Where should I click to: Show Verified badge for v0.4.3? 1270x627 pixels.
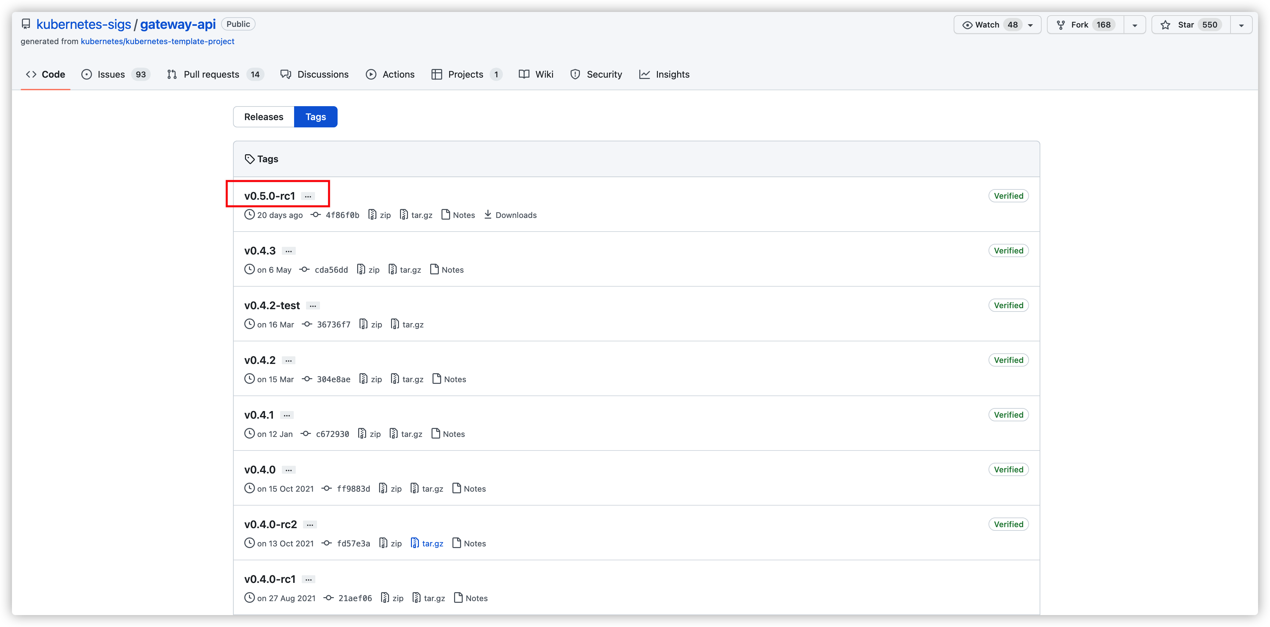click(1008, 251)
